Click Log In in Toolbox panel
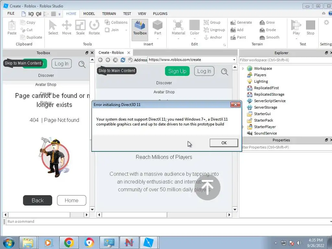332x249 pixels. (x=61, y=64)
